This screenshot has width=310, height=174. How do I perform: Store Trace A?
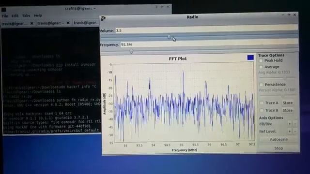click(287, 103)
